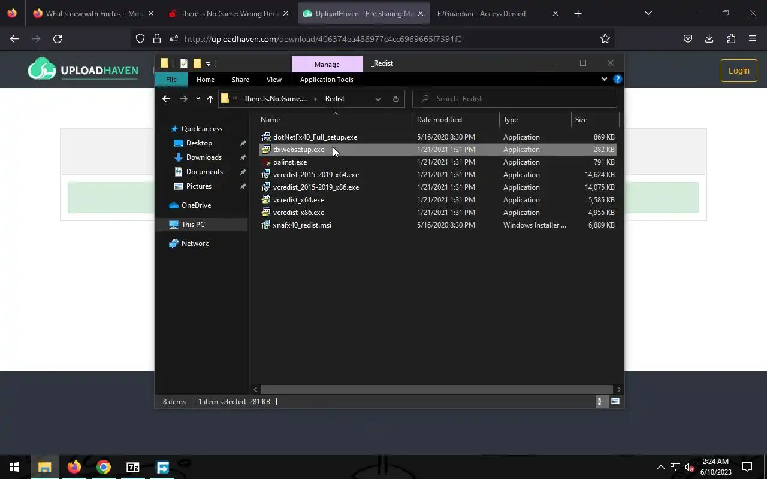Click Properties icon in quick access toolbar
Screen dimensions: 767x479
point(183,63)
